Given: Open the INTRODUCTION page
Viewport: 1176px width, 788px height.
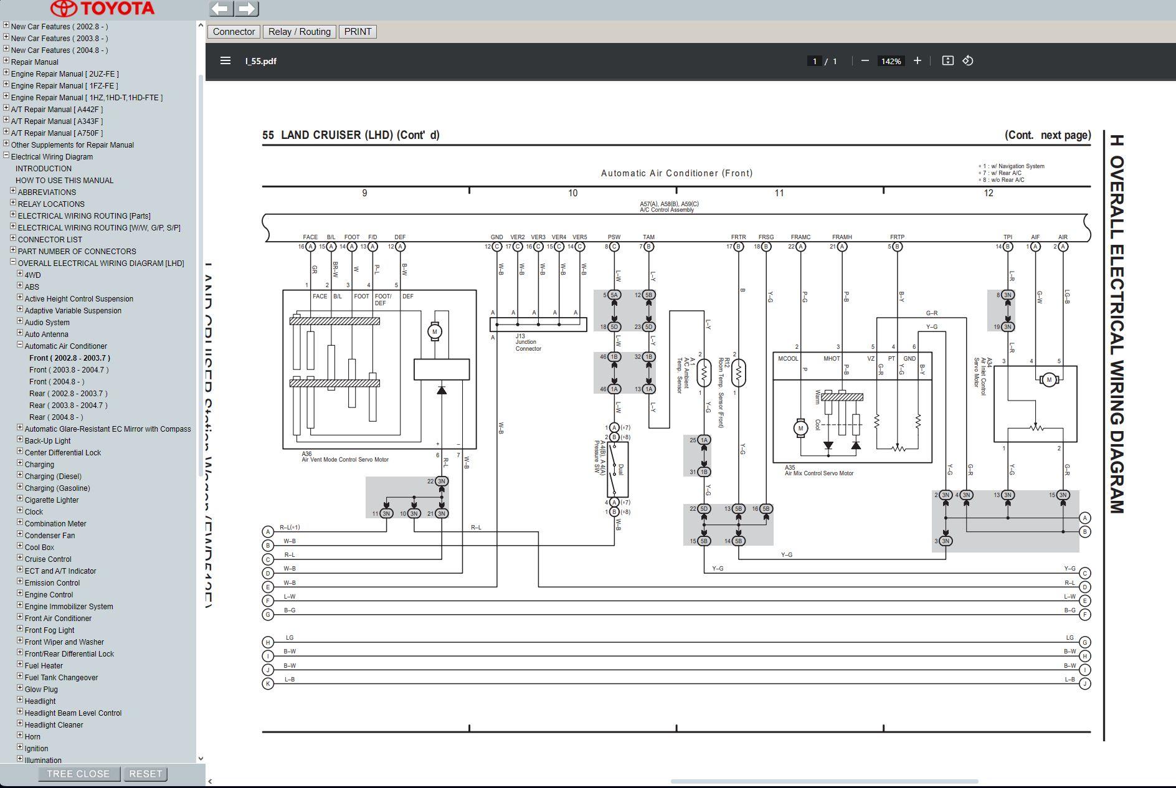Looking at the screenshot, I should (x=44, y=169).
